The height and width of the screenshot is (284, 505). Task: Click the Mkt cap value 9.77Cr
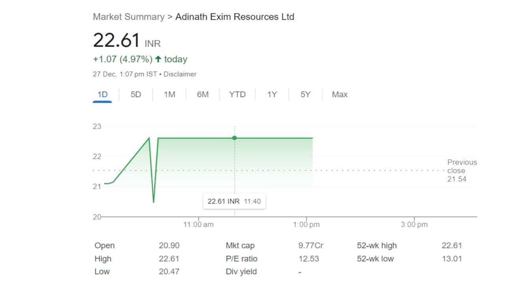point(311,246)
